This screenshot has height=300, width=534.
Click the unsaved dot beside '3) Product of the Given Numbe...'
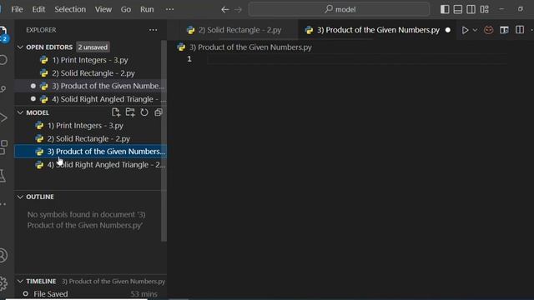(x=33, y=86)
